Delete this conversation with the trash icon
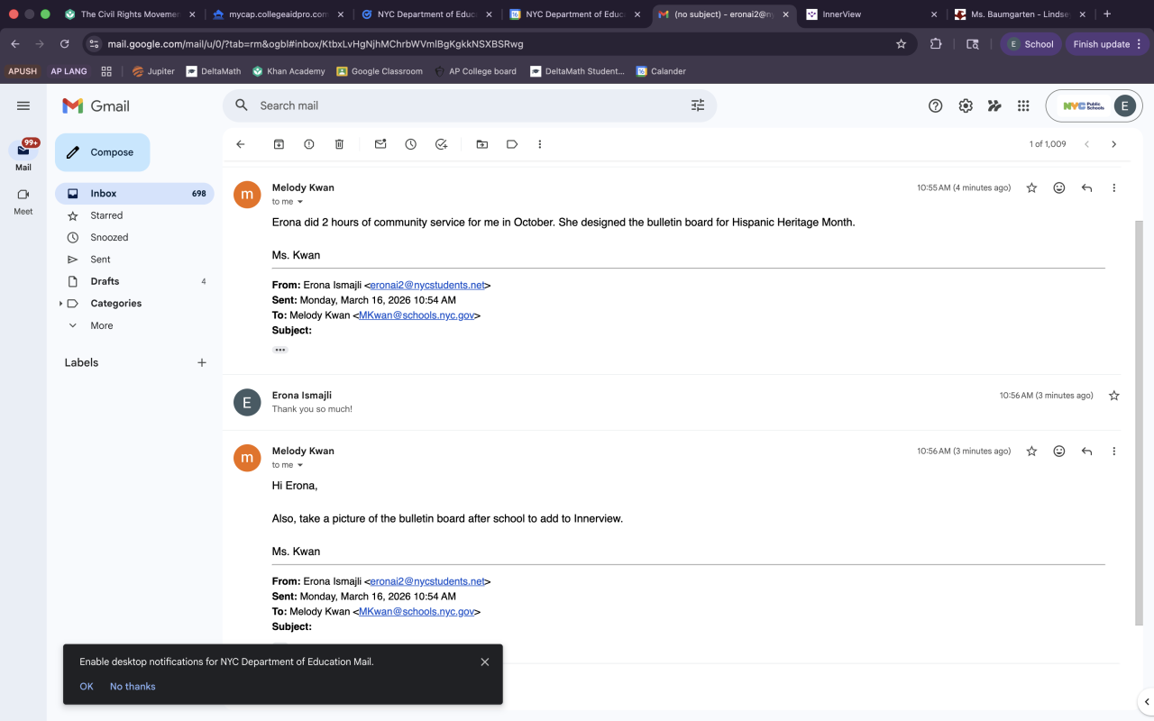The height and width of the screenshot is (721, 1154). (x=339, y=144)
